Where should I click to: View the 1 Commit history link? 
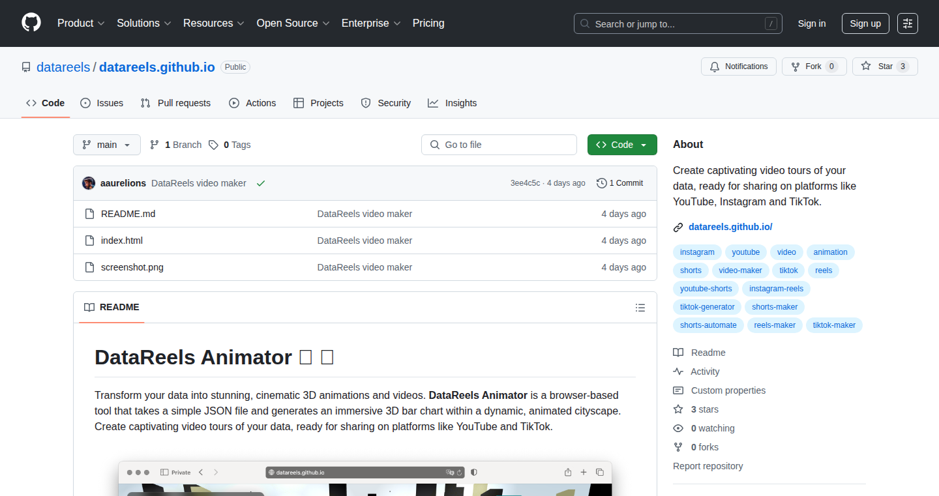coord(620,183)
